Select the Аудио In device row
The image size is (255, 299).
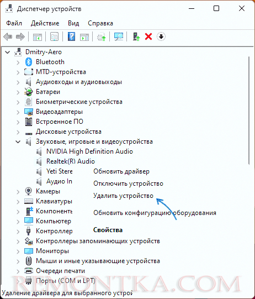tap(59, 181)
